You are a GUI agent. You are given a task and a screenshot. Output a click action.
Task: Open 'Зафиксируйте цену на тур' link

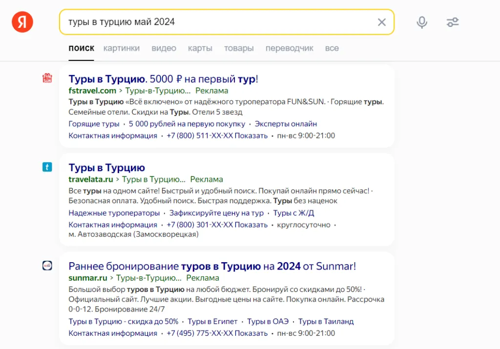pyautogui.click(x=216, y=213)
